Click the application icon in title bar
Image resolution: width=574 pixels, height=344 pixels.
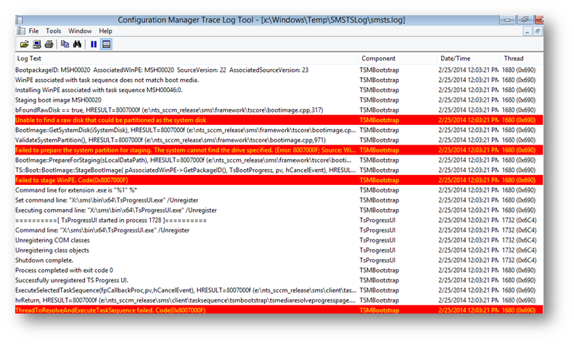pos(20,20)
